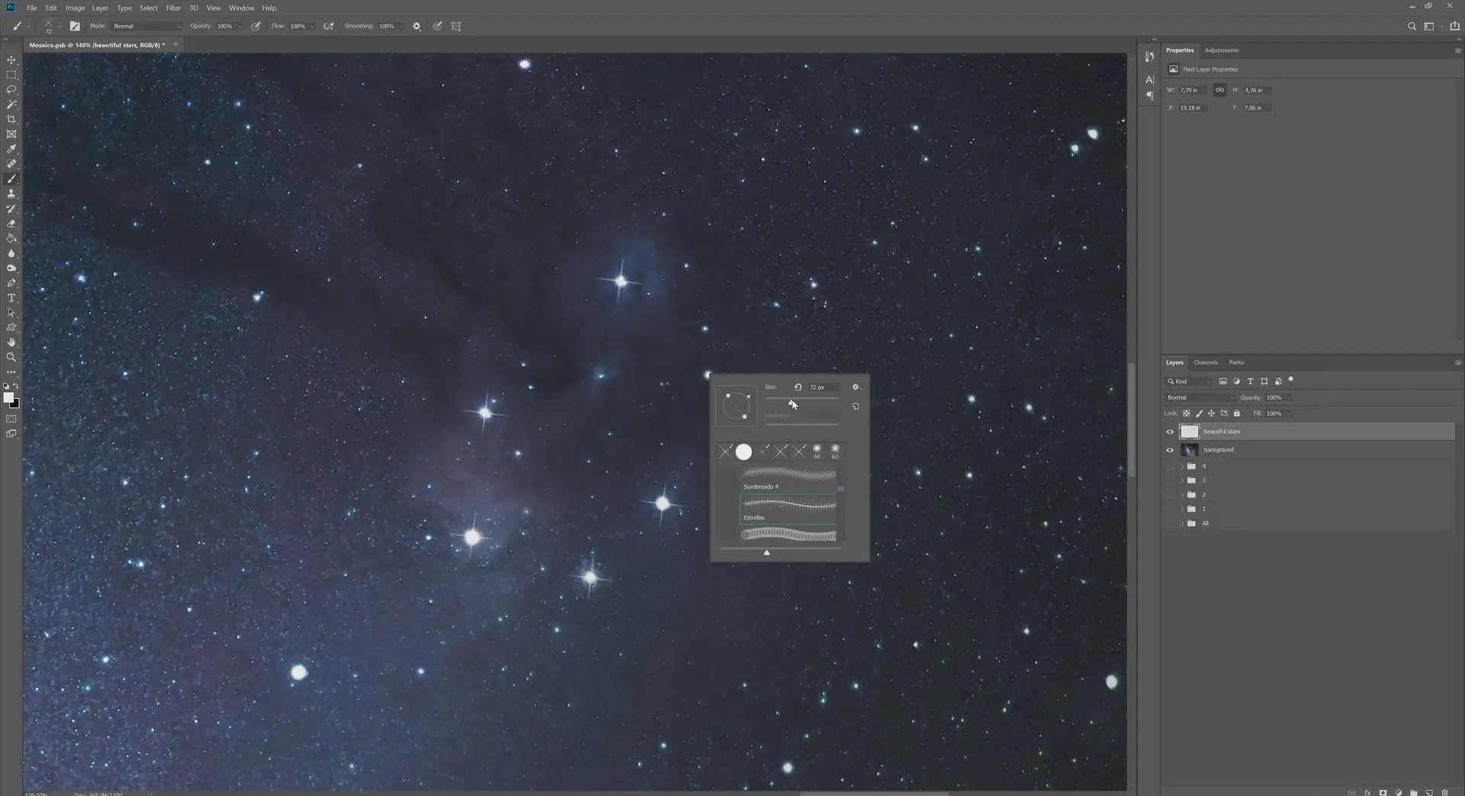This screenshot has height=796, width=1465.
Task: Open the Image menu
Action: [x=75, y=8]
